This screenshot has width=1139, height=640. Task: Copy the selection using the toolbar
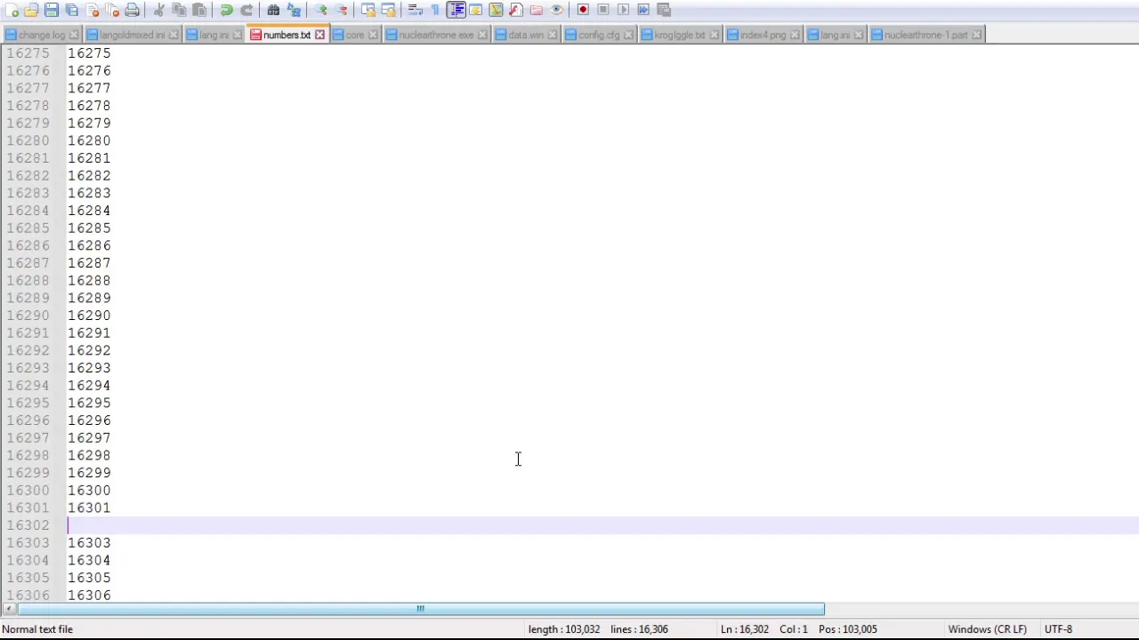click(x=179, y=10)
